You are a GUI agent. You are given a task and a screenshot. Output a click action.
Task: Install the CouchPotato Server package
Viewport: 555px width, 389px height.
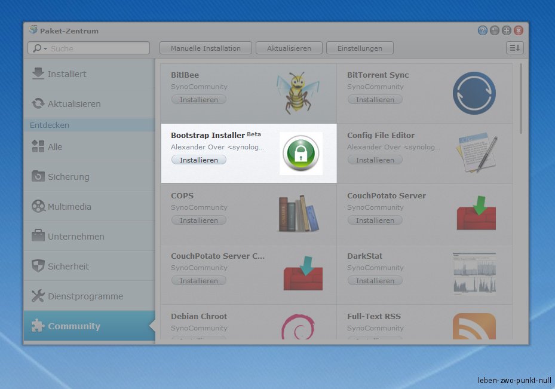click(x=375, y=220)
